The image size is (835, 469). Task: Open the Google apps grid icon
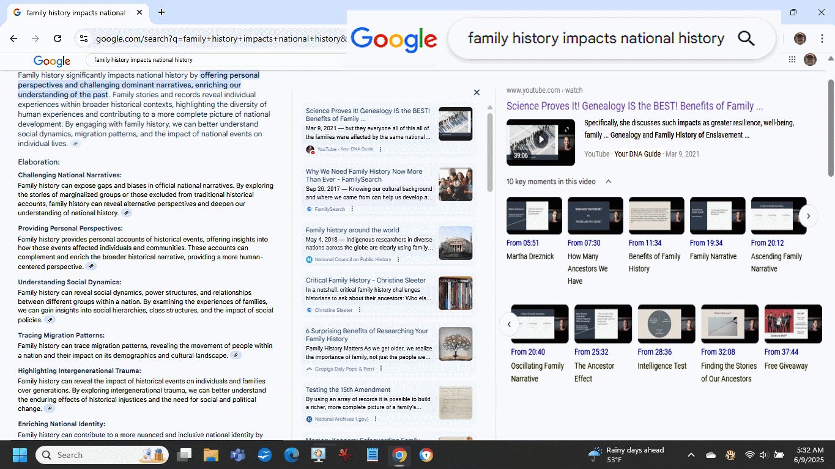pos(792,59)
